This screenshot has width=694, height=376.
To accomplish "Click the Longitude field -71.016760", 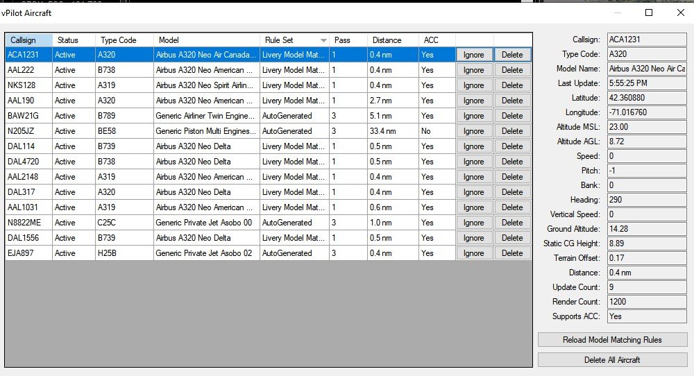I will pos(647,112).
